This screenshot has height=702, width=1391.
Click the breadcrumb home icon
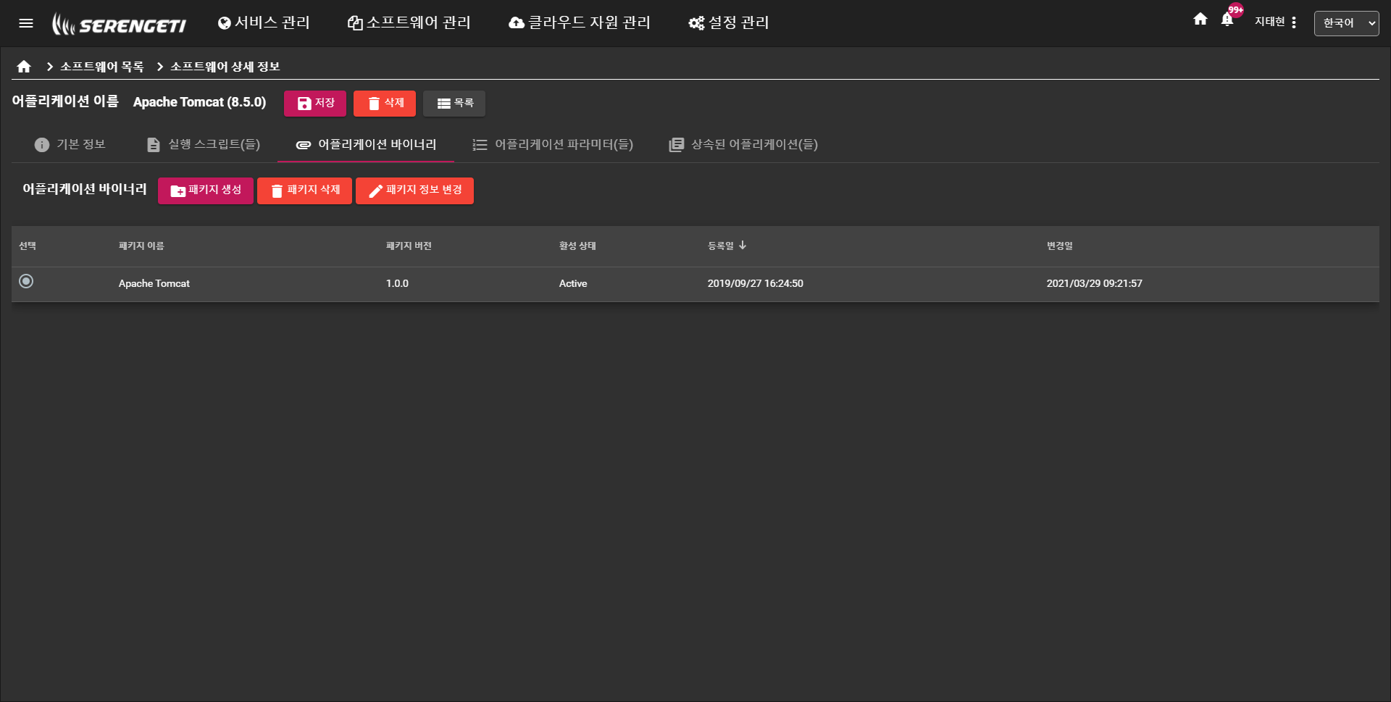tap(24, 67)
